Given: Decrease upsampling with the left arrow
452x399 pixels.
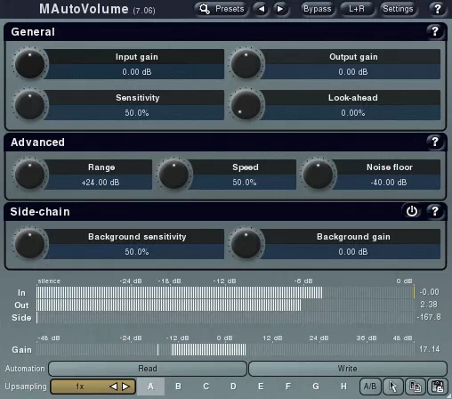Looking at the screenshot, I should (x=113, y=387).
